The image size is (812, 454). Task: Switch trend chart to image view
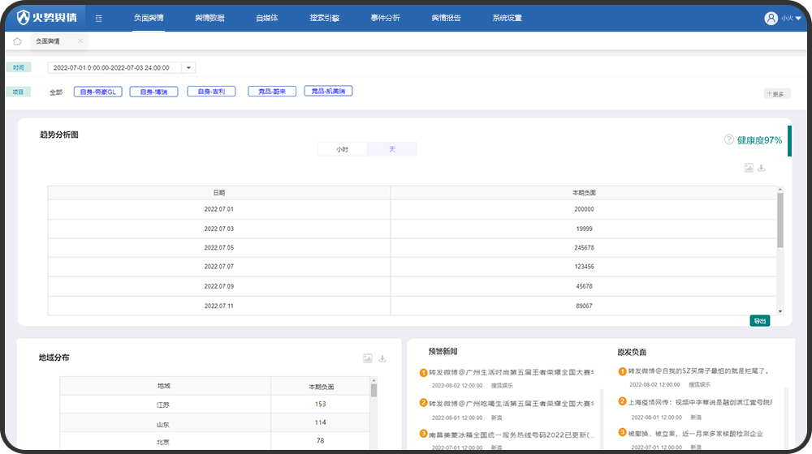point(749,168)
